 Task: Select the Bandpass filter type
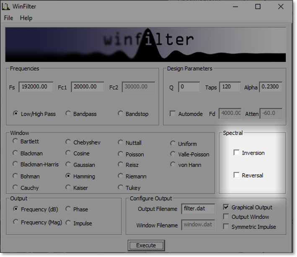(68, 114)
